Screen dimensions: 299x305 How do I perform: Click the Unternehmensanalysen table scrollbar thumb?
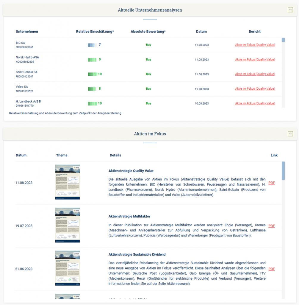tap(283, 40)
